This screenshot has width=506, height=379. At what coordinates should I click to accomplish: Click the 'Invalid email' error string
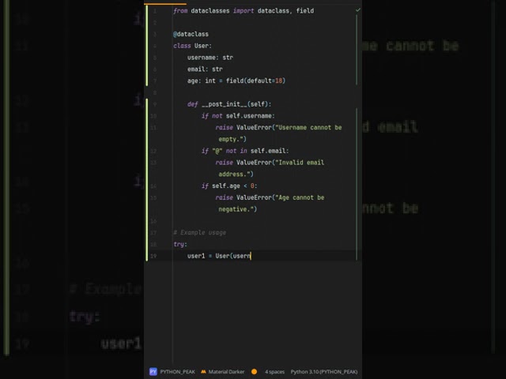pos(300,163)
